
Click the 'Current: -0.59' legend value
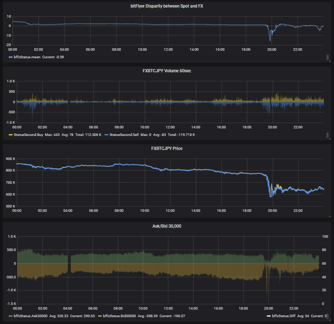(53, 57)
